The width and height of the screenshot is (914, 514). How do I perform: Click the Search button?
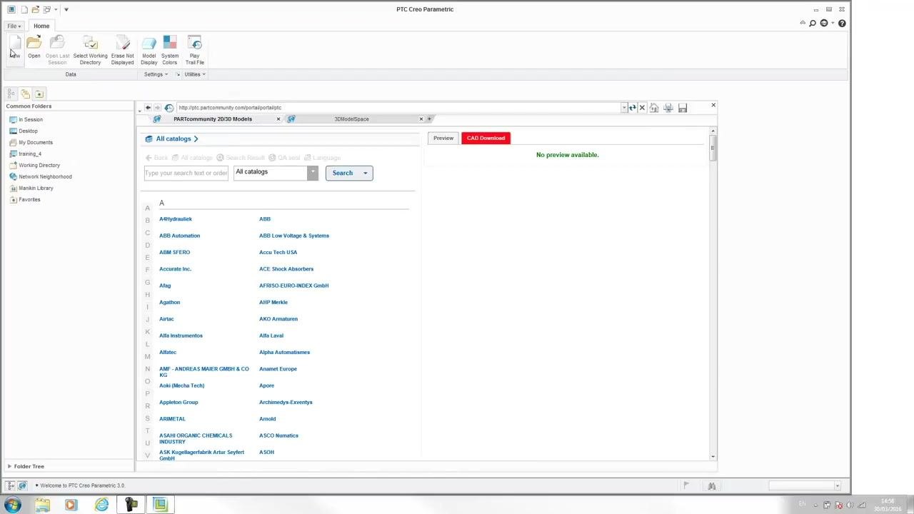point(342,173)
